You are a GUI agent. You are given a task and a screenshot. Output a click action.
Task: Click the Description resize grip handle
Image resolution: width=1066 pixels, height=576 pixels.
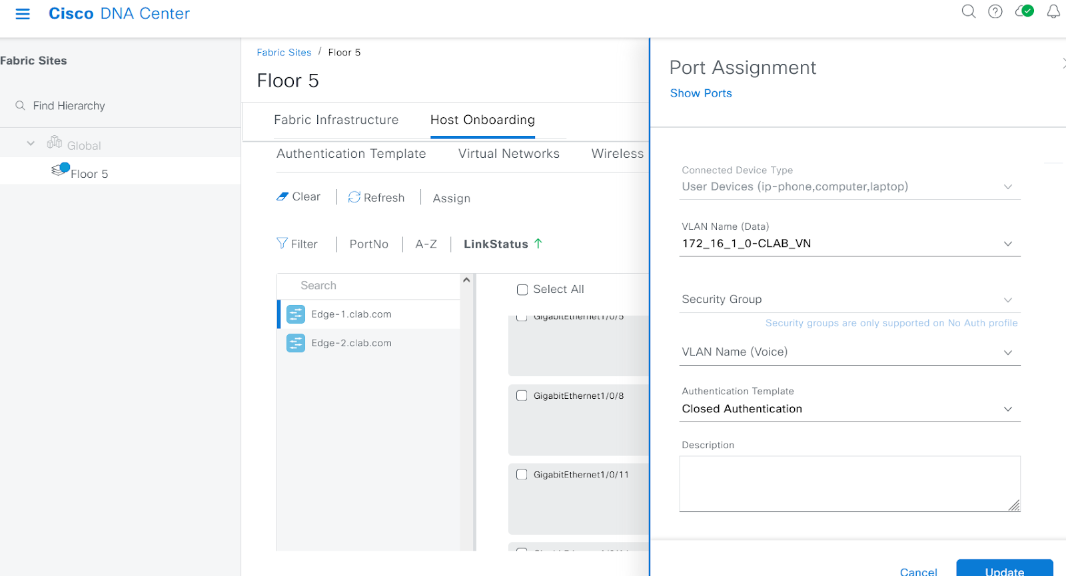pyautogui.click(x=1014, y=506)
